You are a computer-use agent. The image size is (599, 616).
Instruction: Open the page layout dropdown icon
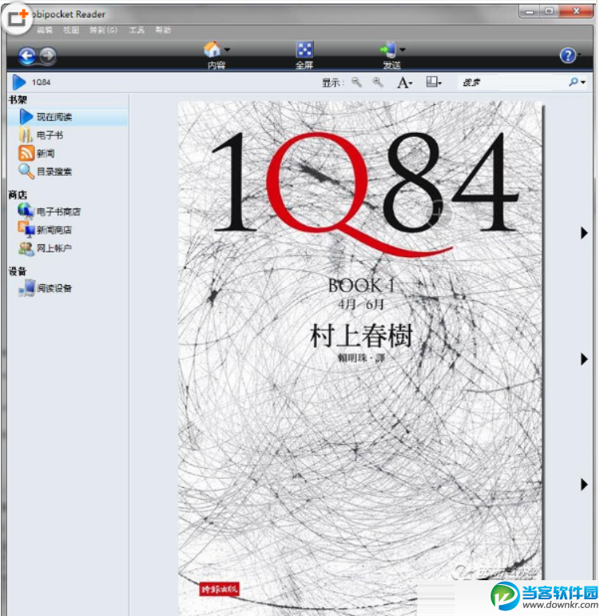(x=433, y=82)
